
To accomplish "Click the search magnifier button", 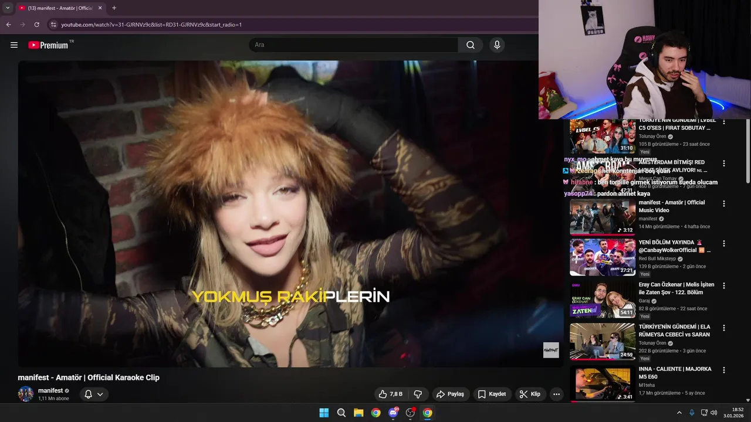I will 471,45.
